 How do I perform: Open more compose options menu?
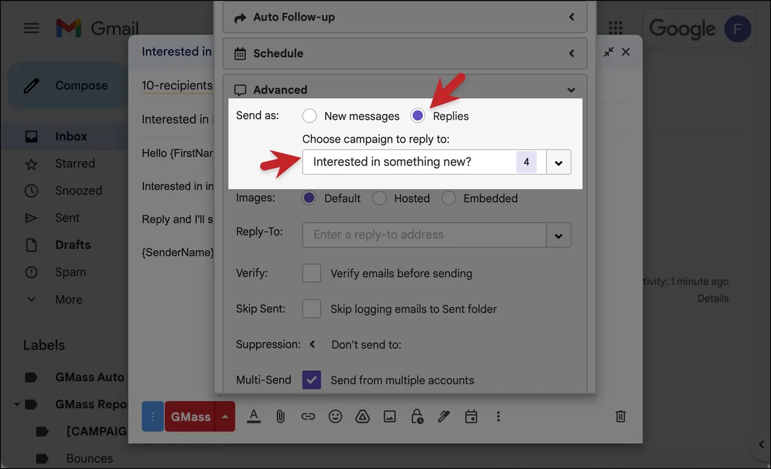pyautogui.click(x=498, y=416)
